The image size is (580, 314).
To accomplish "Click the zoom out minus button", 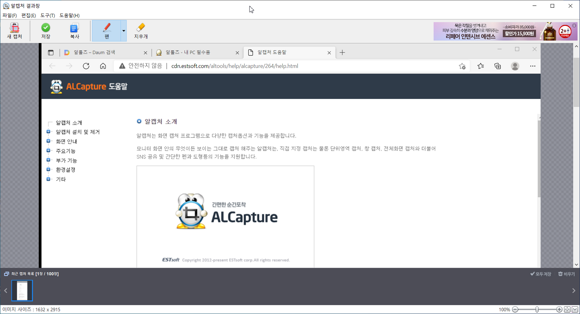I will (515, 309).
